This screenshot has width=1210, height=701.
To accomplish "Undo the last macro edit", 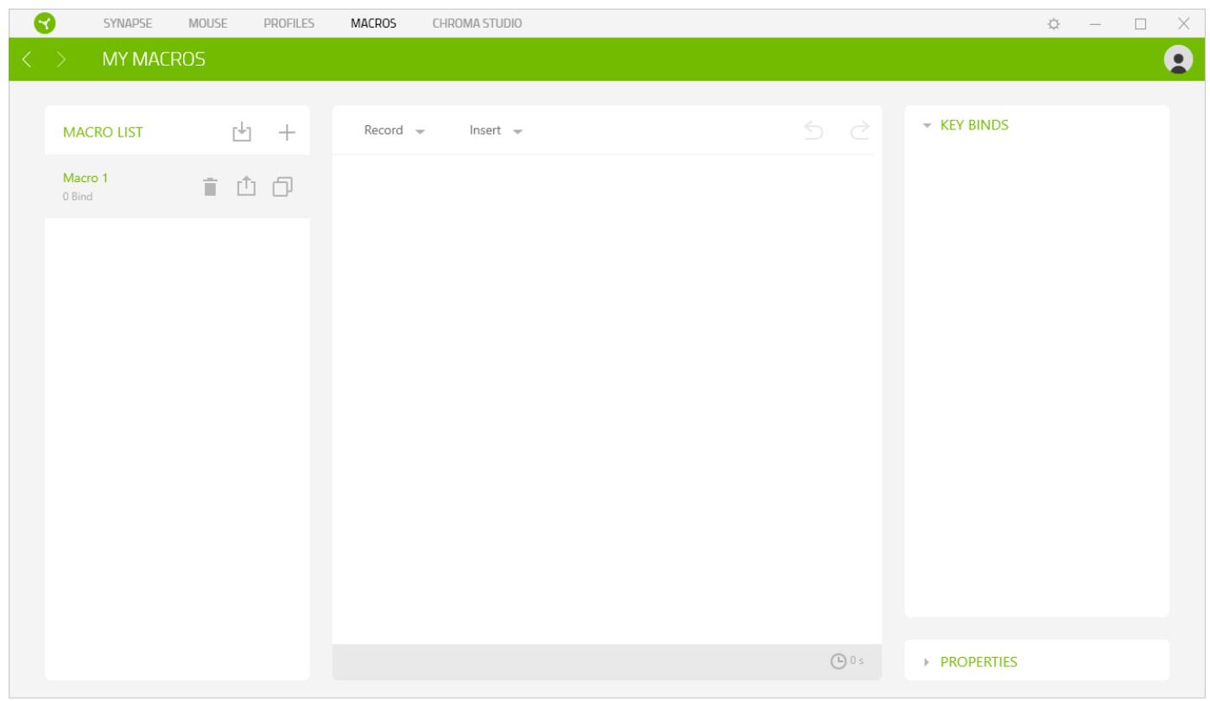I will coord(813,130).
